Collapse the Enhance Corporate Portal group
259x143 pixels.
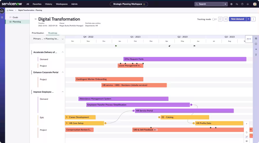pyautogui.click(x=63, y=72)
